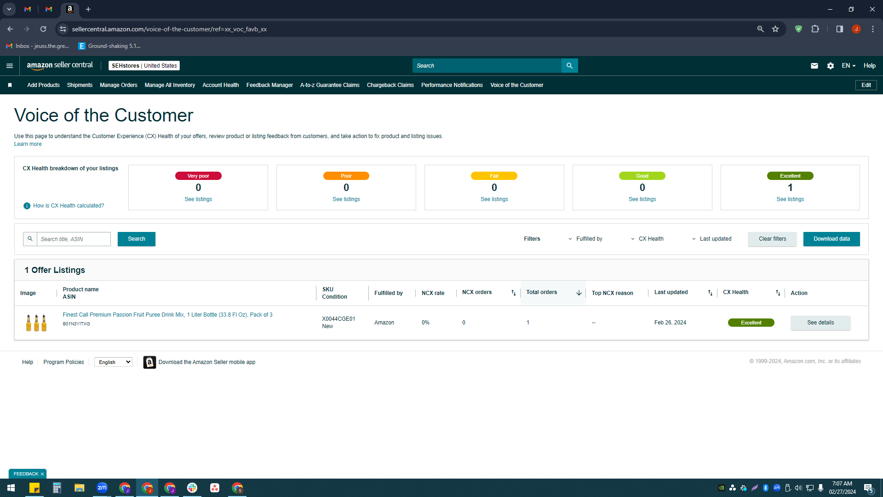The width and height of the screenshot is (883, 497).
Task: Expand the Fulfilled by filter dropdown
Action: (x=585, y=239)
